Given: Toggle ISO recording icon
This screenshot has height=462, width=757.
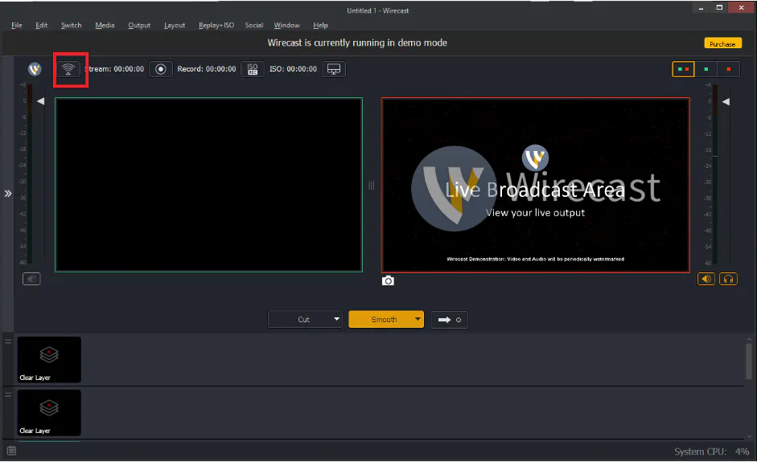Looking at the screenshot, I should pos(253,69).
